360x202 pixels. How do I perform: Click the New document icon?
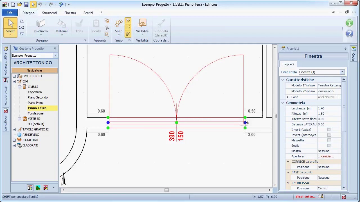click(x=13, y=4)
